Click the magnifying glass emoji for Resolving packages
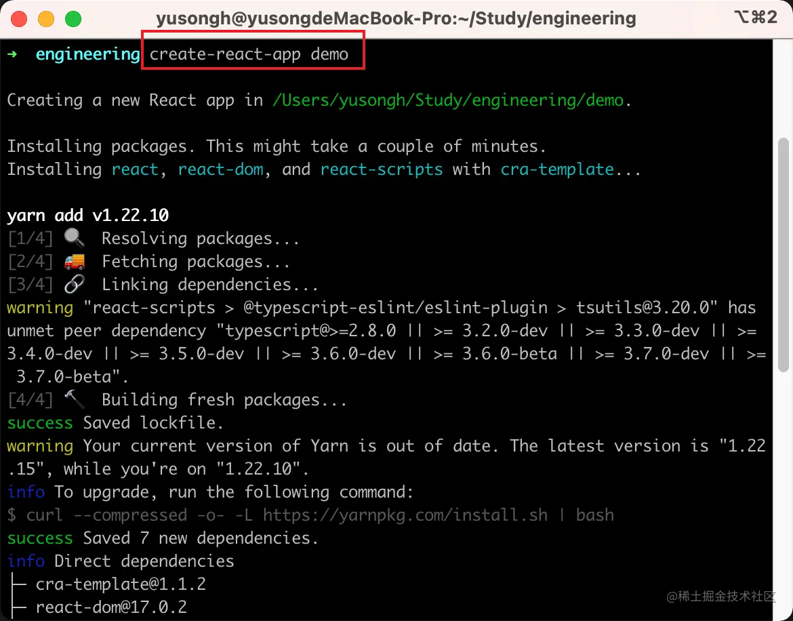This screenshot has height=621, width=793. pyautogui.click(x=75, y=238)
